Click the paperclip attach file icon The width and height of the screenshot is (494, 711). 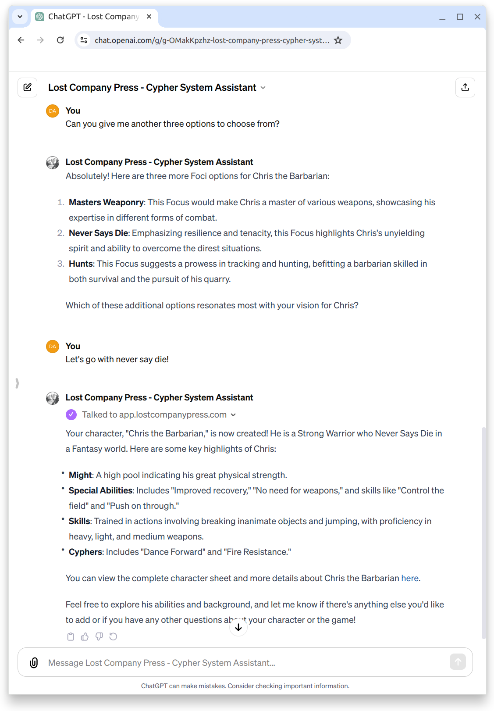tap(34, 662)
